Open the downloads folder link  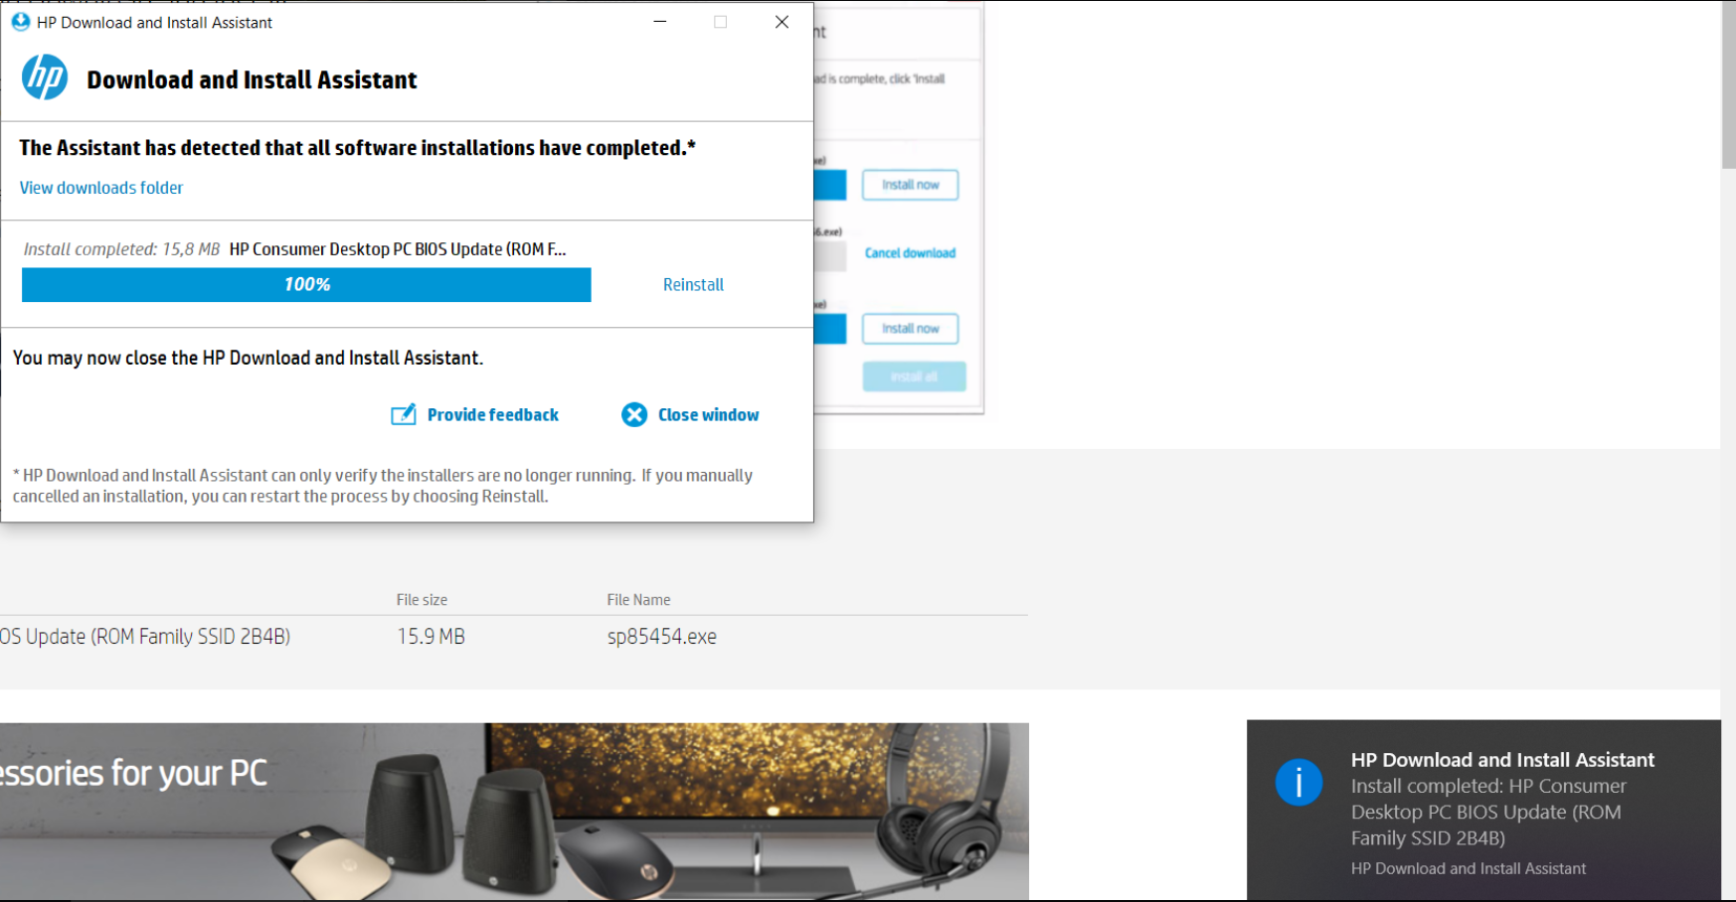pos(100,188)
